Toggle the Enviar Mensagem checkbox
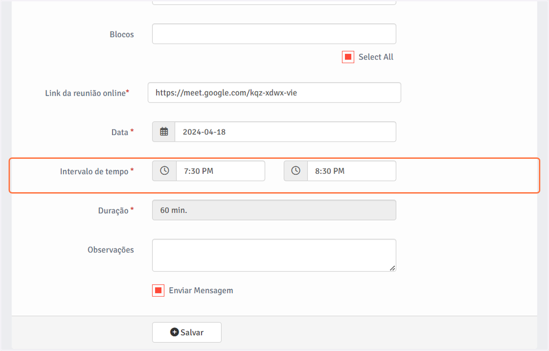The width and height of the screenshot is (549, 351). pos(158,291)
